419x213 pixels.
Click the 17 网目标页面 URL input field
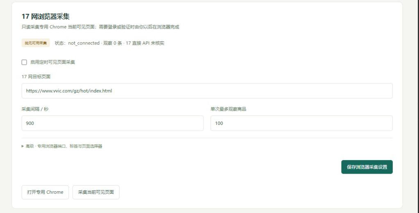(207, 91)
